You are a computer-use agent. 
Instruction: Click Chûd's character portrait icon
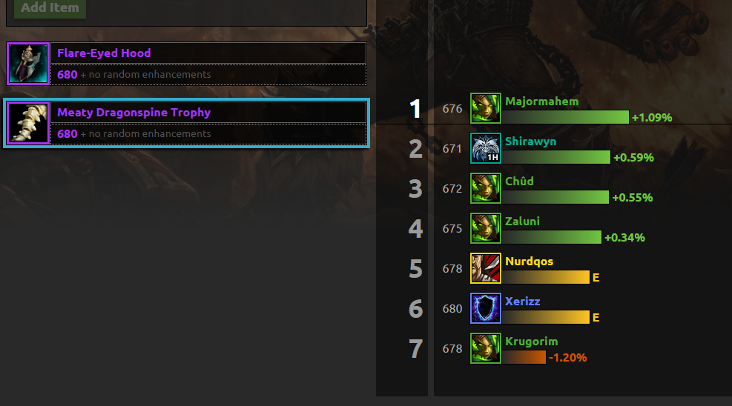point(486,188)
